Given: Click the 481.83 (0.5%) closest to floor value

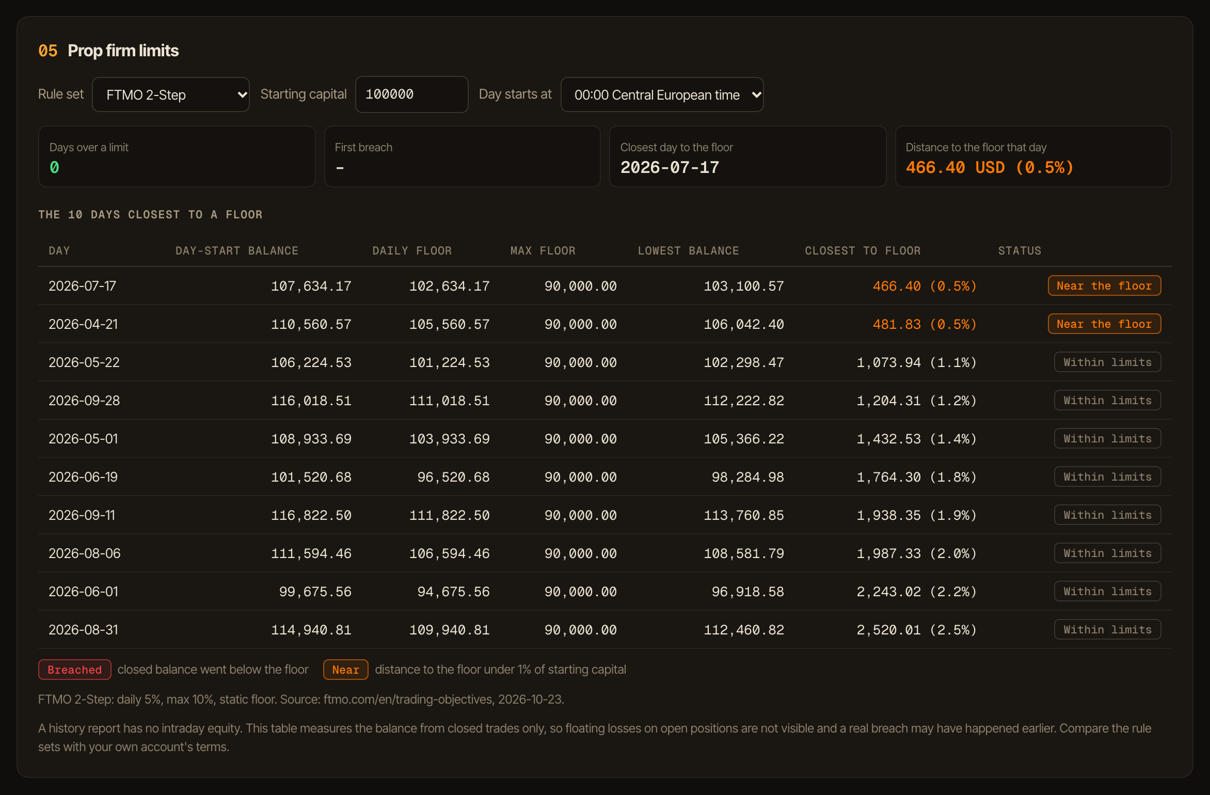Looking at the screenshot, I should point(925,324).
